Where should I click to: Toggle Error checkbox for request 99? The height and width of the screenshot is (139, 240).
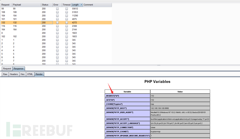pyautogui.click(x=57, y=9)
